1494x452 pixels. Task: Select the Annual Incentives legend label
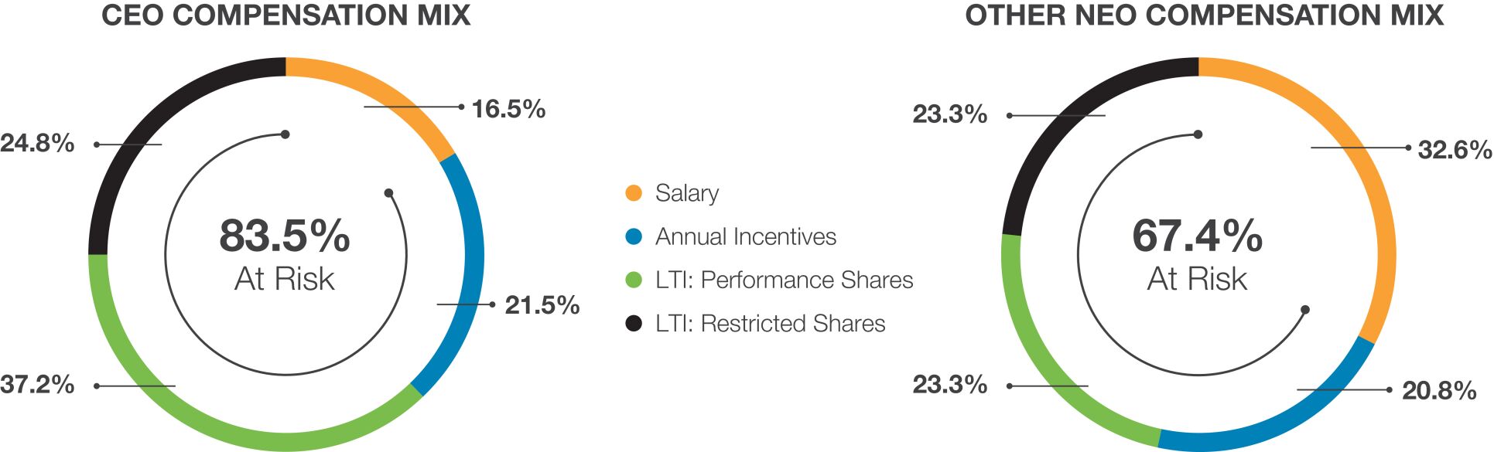click(x=745, y=236)
